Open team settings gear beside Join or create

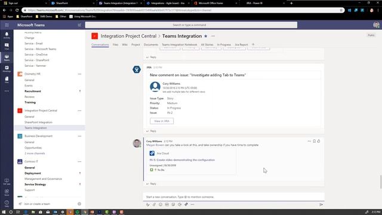point(79,204)
